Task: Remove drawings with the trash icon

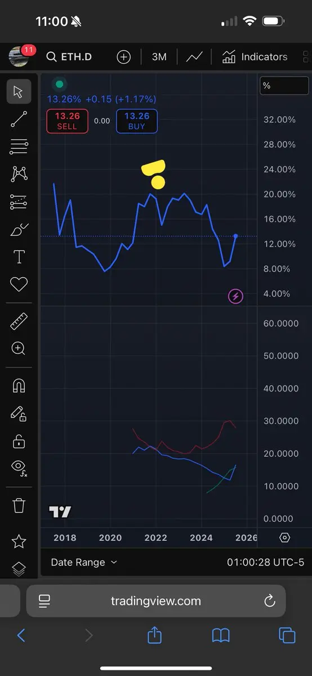Action: tap(19, 505)
